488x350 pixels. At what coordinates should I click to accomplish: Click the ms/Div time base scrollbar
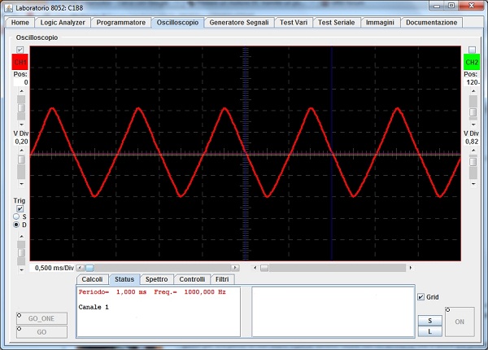click(163, 267)
